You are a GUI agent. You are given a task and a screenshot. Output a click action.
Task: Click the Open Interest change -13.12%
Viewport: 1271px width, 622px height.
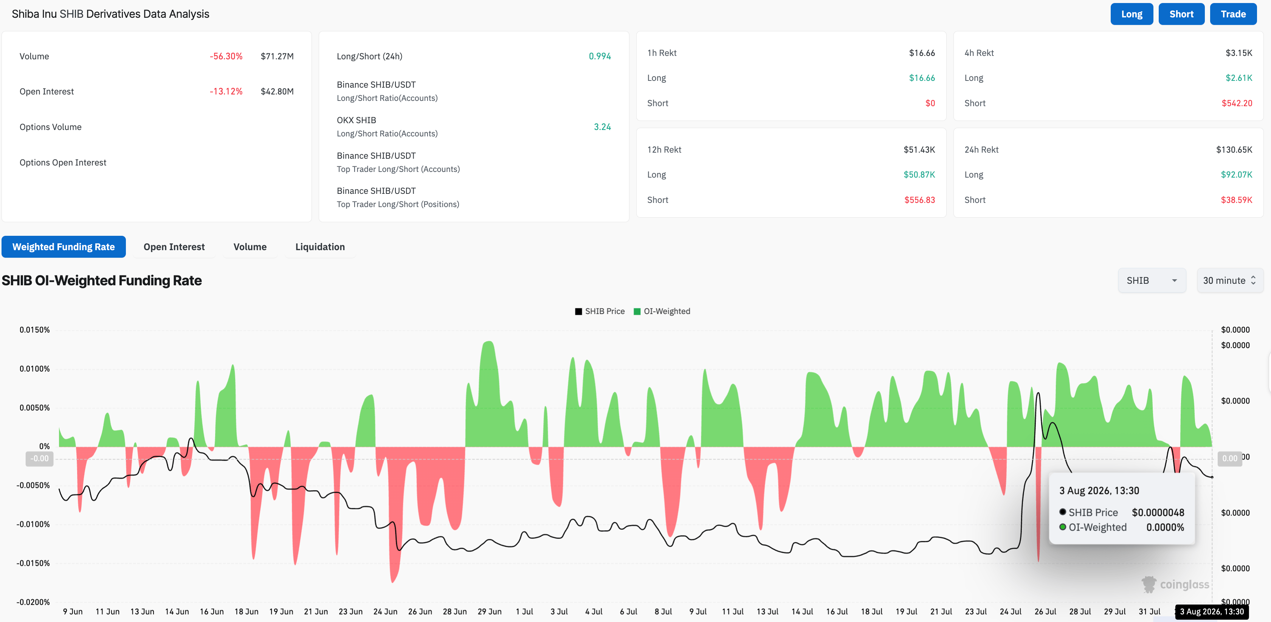click(x=226, y=91)
